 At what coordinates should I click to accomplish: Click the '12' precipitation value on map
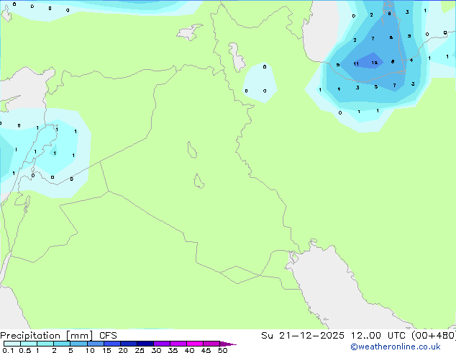pyautogui.click(x=374, y=63)
